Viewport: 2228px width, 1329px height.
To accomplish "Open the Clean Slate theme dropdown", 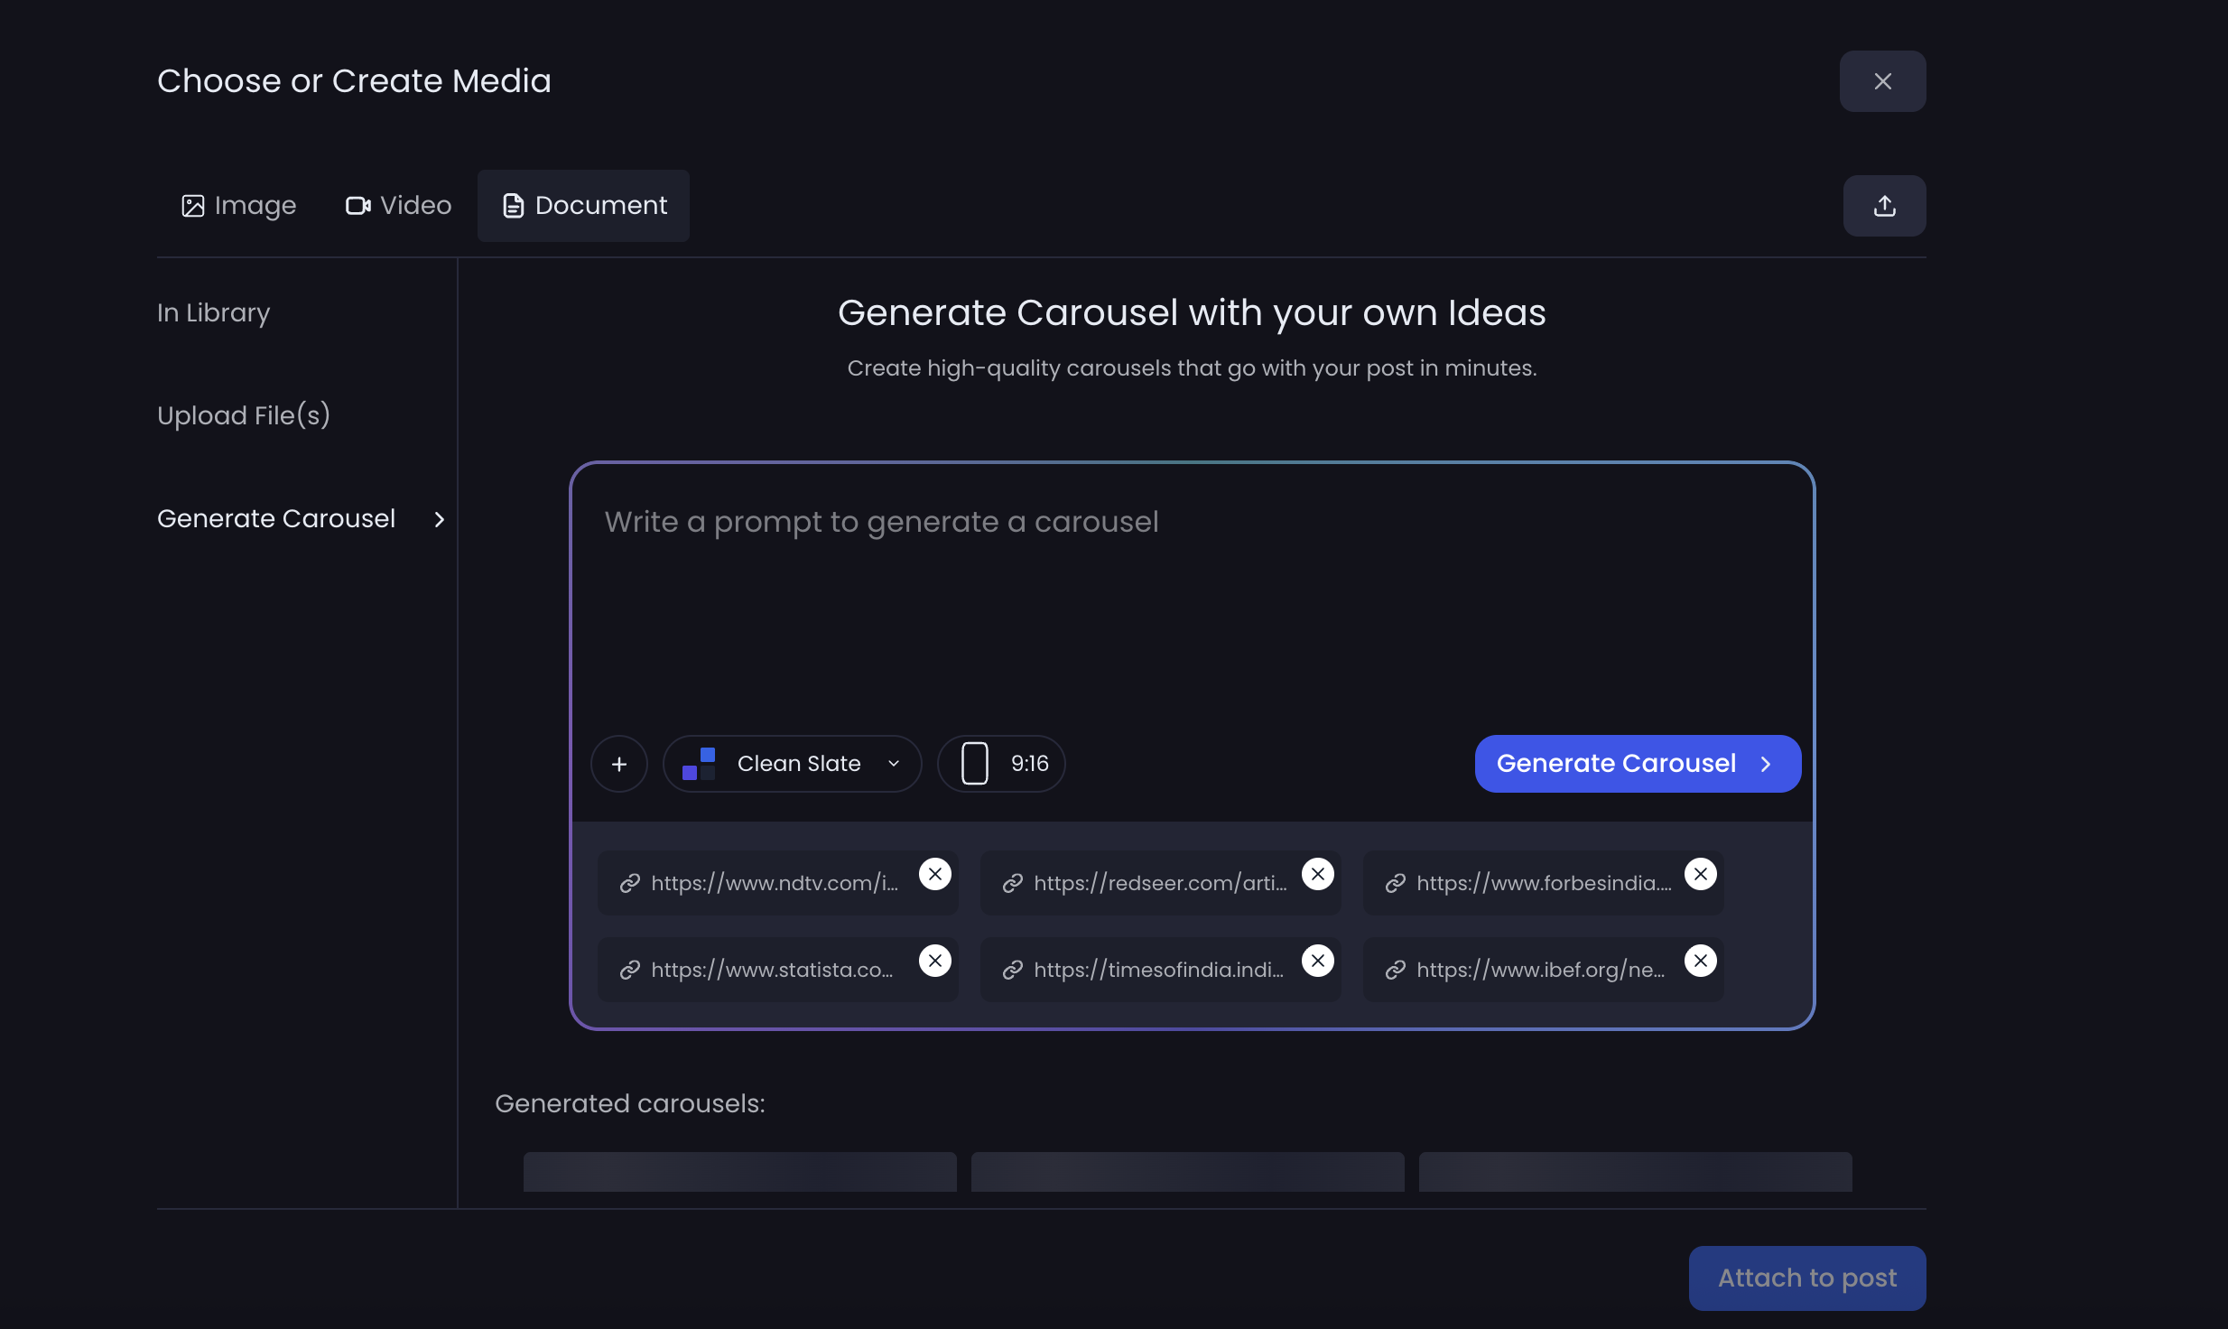I will click(793, 764).
